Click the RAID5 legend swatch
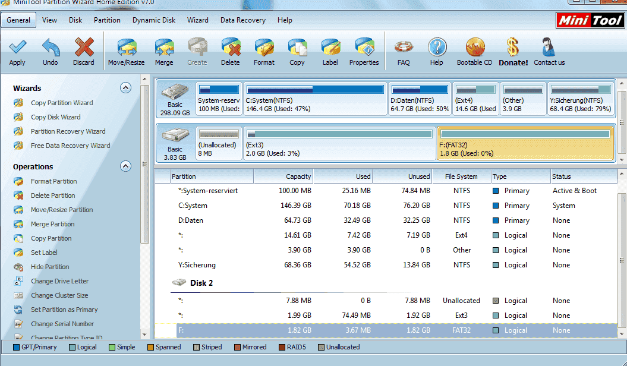Viewport: 627px width, 366px height. click(x=282, y=347)
